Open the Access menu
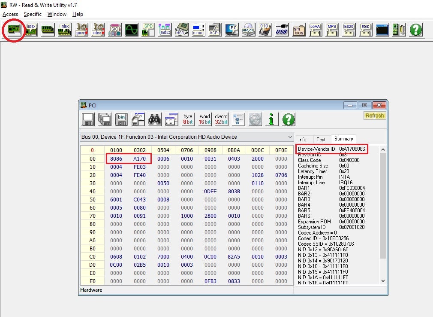 coord(10,14)
